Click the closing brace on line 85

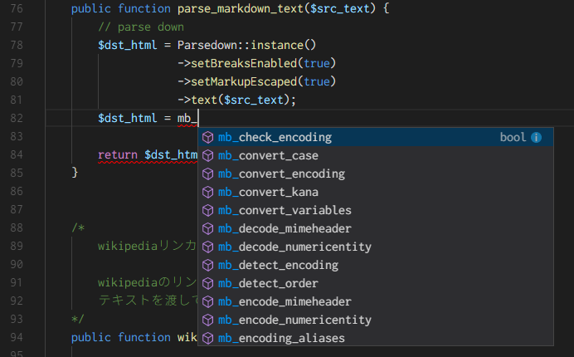75,172
